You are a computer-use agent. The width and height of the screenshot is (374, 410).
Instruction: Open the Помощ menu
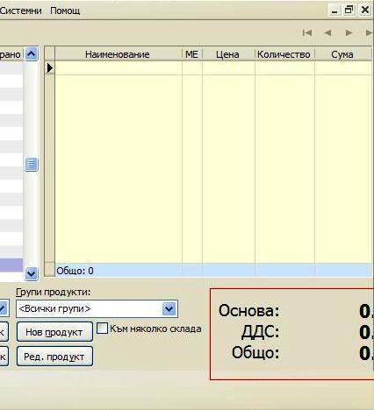(x=65, y=11)
